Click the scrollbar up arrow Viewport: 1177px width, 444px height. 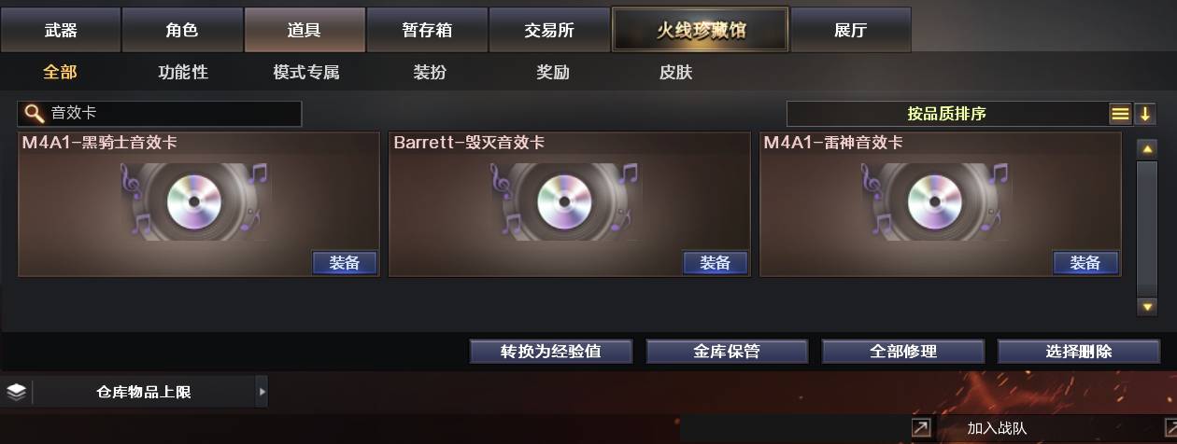tap(1147, 149)
